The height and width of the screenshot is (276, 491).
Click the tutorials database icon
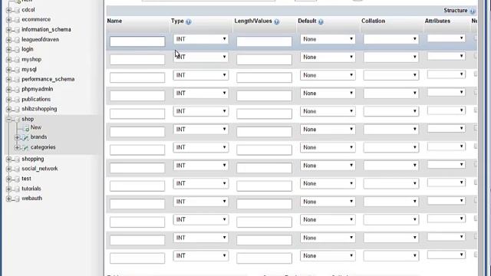(x=18, y=189)
